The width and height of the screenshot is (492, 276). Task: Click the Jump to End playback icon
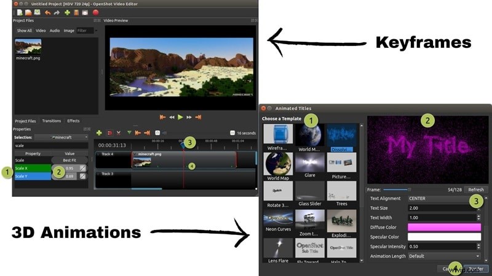[x=199, y=117]
